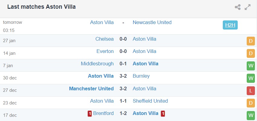Open the Burnley team link
The height and width of the screenshot is (121, 257).
point(141,76)
